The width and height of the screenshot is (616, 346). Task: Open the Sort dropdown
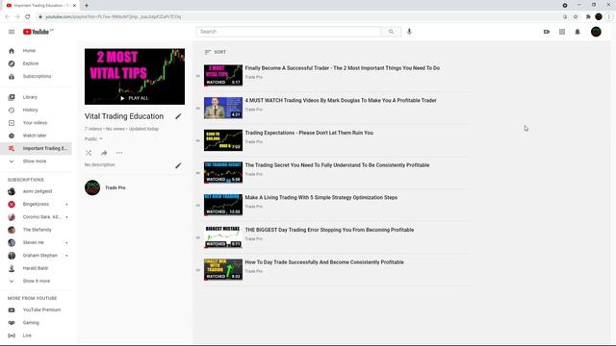(x=216, y=52)
